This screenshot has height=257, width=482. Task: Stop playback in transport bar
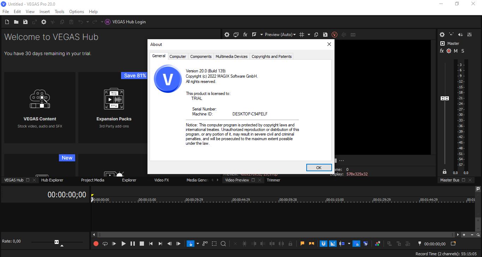coord(142,244)
